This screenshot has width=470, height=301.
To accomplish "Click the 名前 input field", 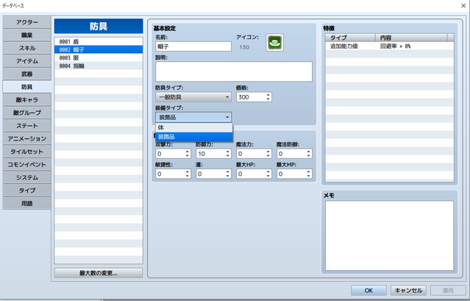I will pyautogui.click(x=193, y=46).
